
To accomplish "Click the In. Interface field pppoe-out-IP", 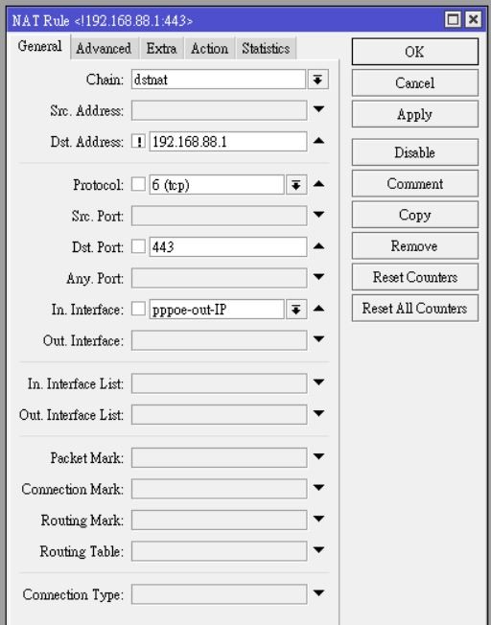I will point(217,310).
